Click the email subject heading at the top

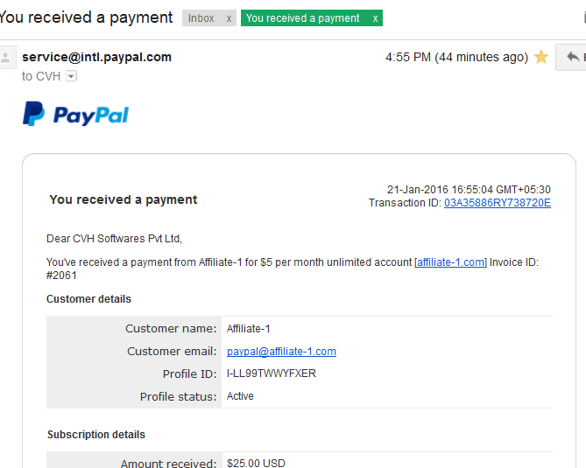tap(86, 17)
